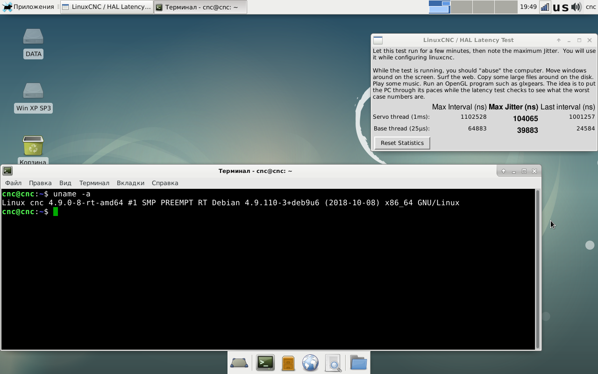598x374 pixels.
Task: Open the HAL Latency Test window menu icon
Action: tap(378, 40)
